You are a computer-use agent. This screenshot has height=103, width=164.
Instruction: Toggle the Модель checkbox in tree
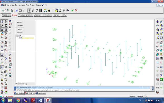[x=19, y=36]
